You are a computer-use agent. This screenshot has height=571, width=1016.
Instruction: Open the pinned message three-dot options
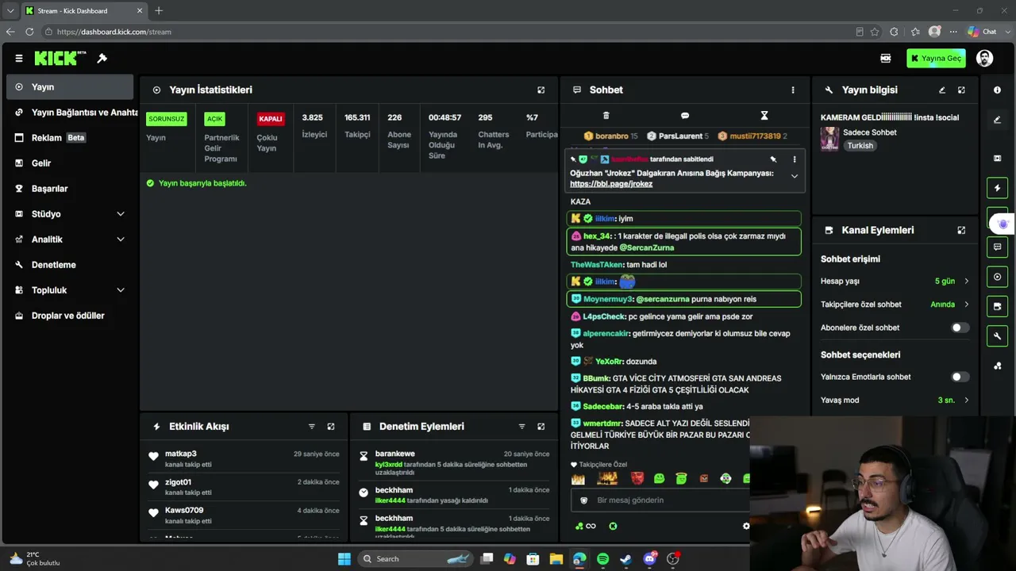(x=795, y=159)
